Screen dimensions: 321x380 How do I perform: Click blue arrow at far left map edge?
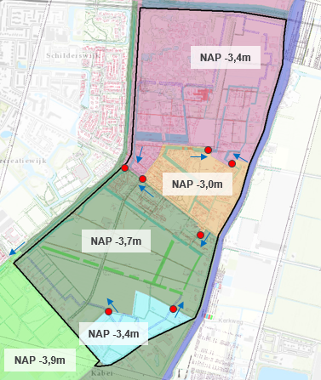pyautogui.click(x=17, y=248)
